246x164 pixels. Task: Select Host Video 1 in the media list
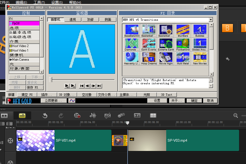point(24,51)
